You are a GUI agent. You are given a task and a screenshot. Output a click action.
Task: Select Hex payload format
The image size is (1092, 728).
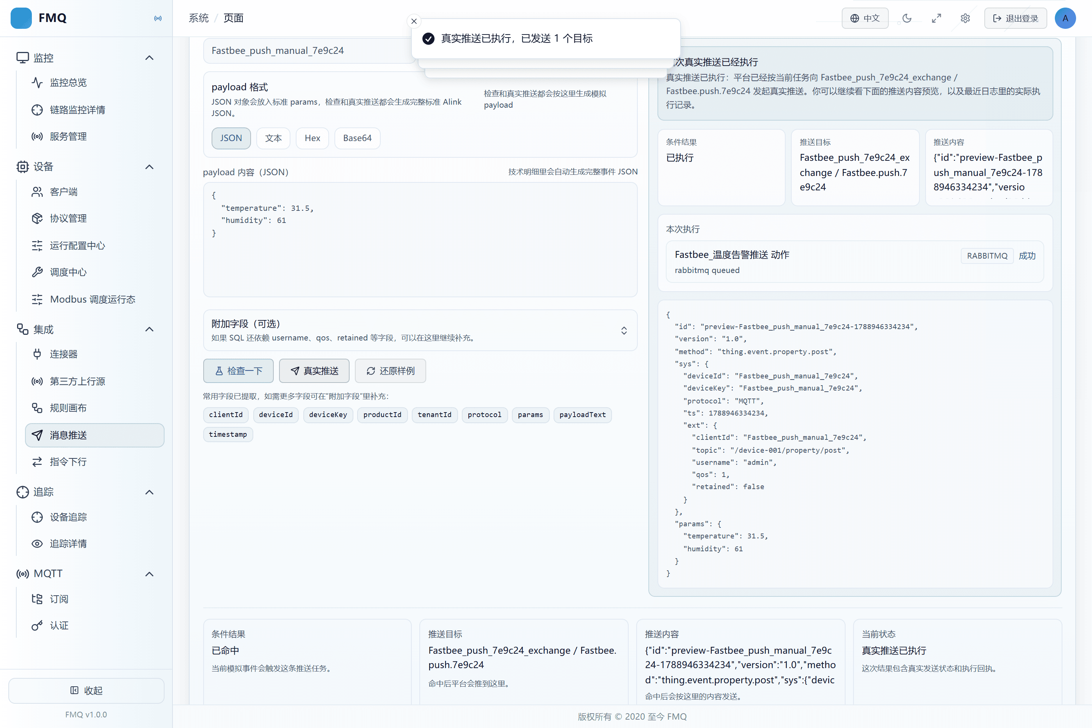[312, 138]
